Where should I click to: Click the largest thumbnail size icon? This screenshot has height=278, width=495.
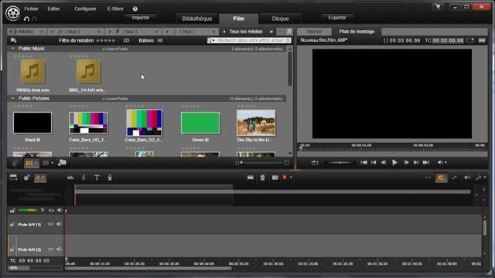click(287, 163)
